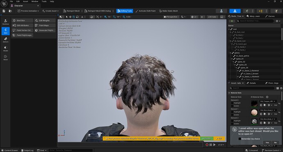Open the Create Asset dropdown
Image resolution: width=283 pixels, height=152 pixels.
pyautogui.click(x=50, y=11)
